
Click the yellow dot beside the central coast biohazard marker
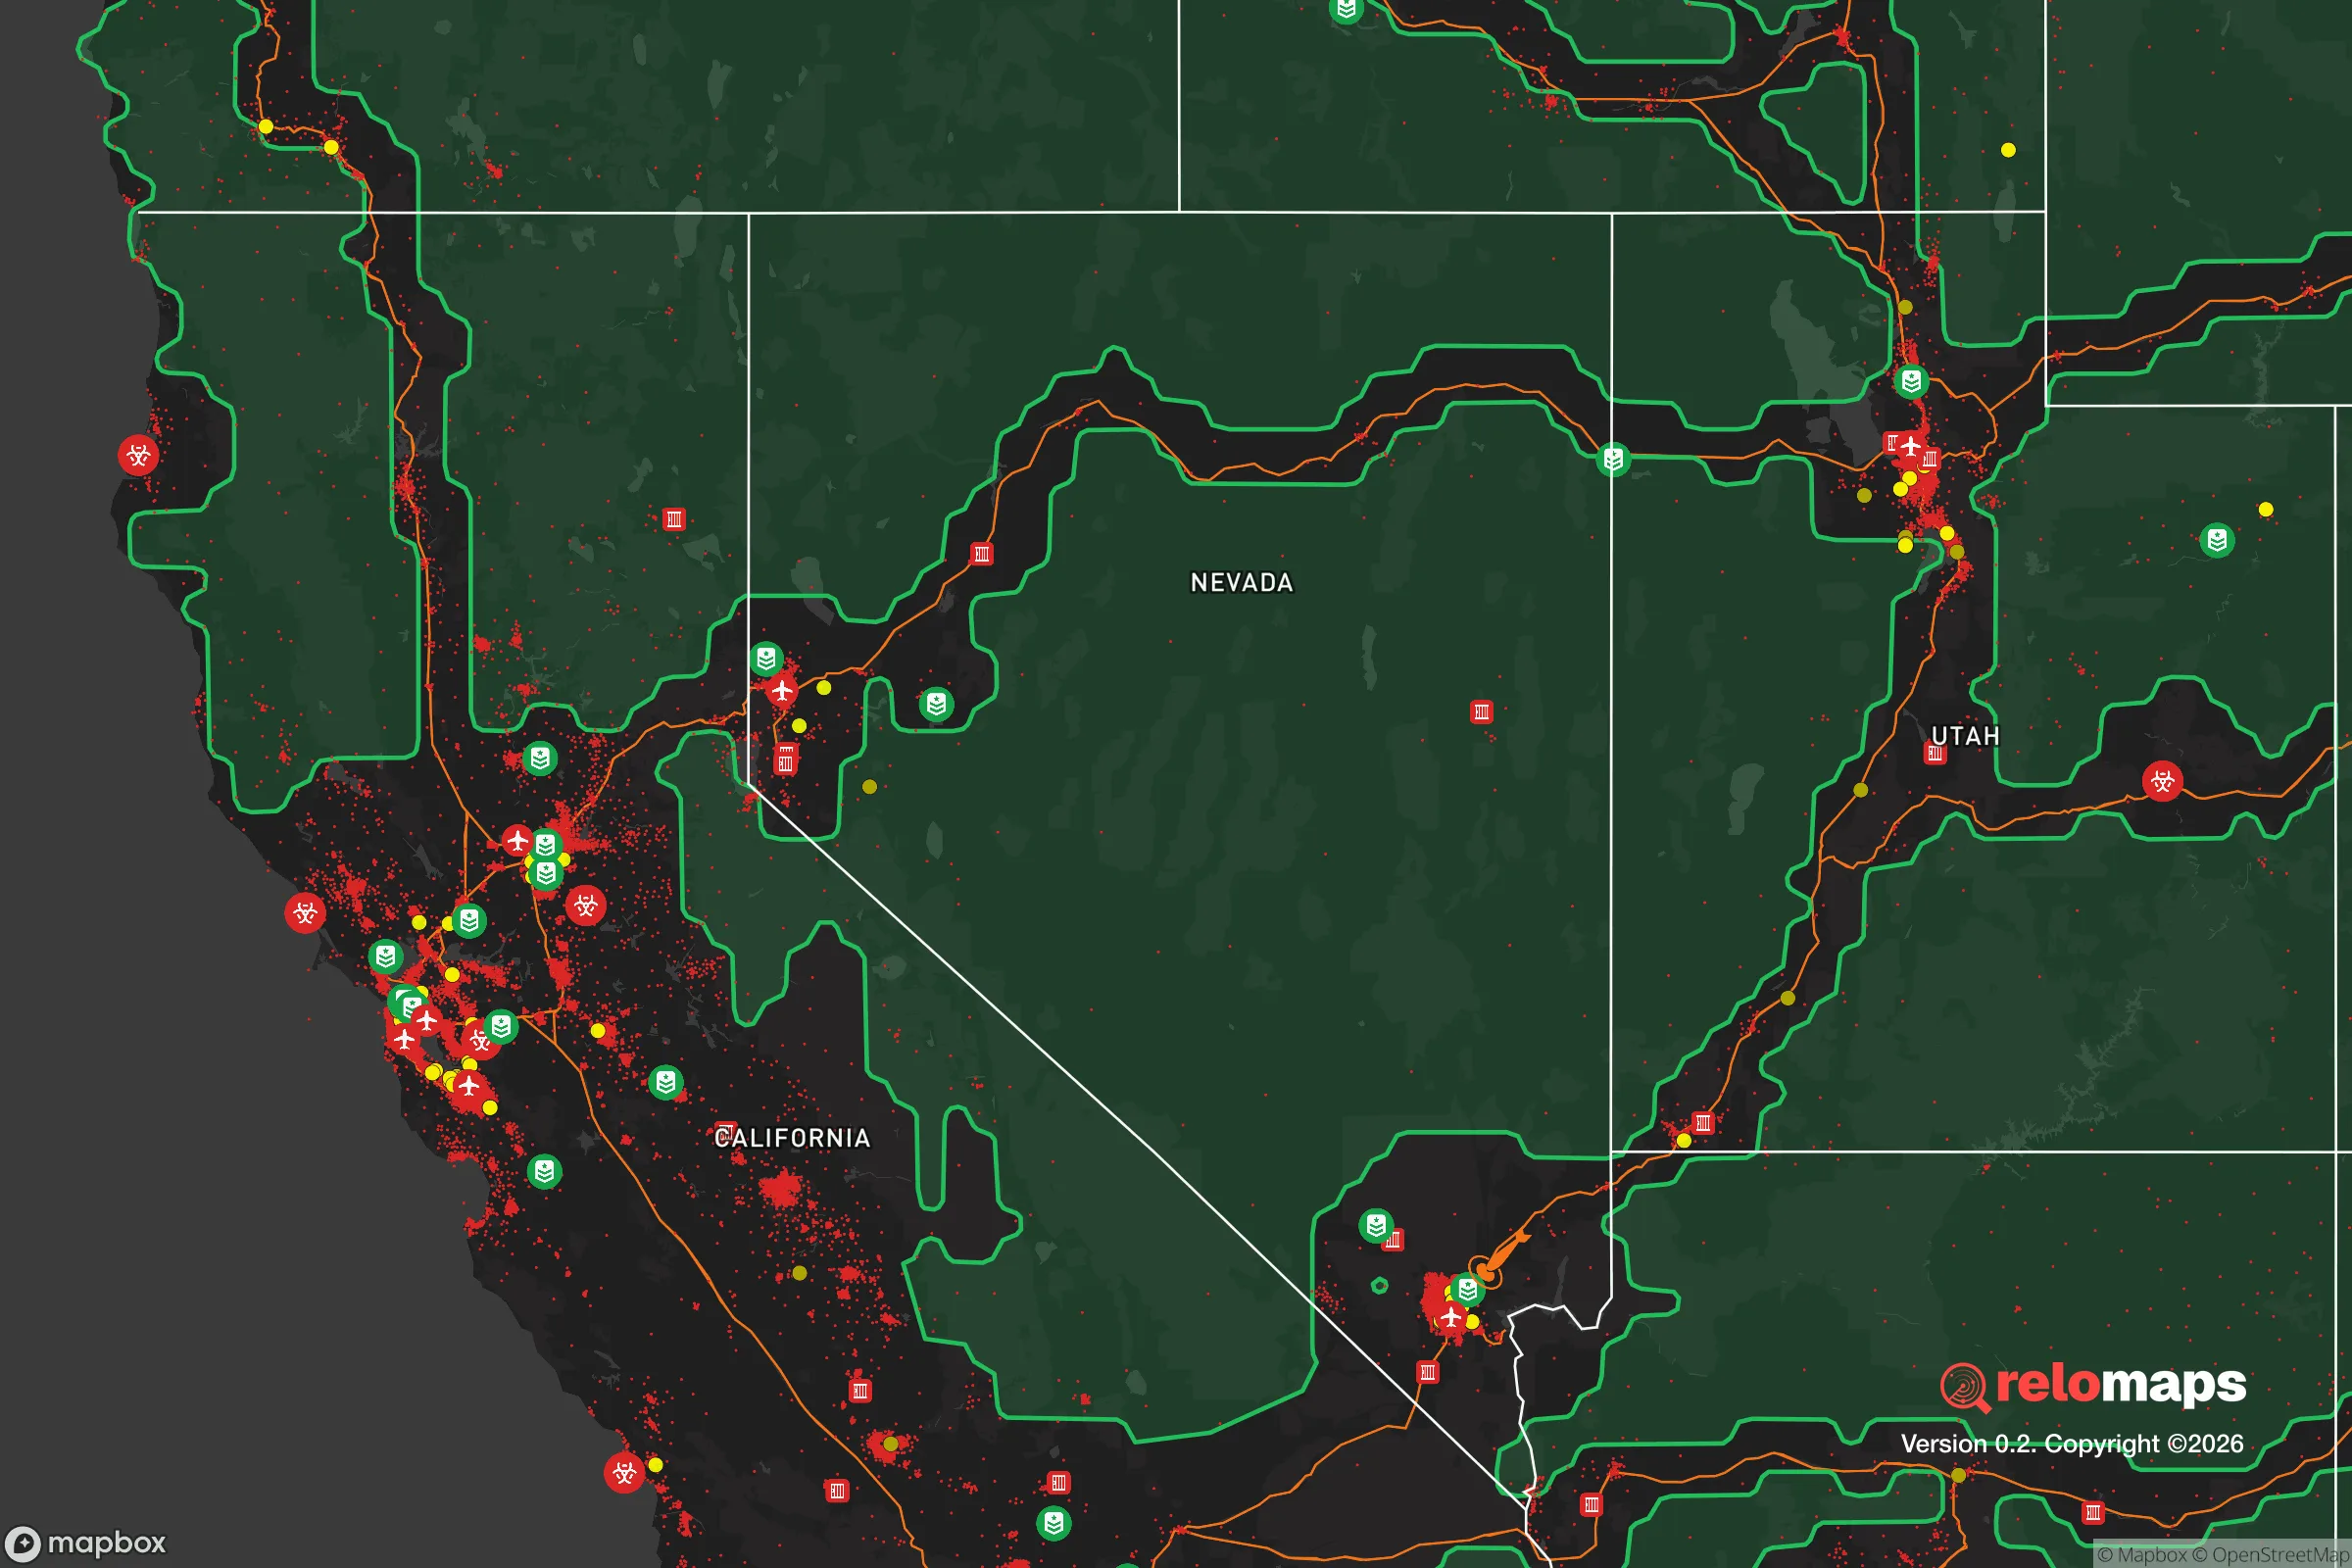coord(655,1465)
